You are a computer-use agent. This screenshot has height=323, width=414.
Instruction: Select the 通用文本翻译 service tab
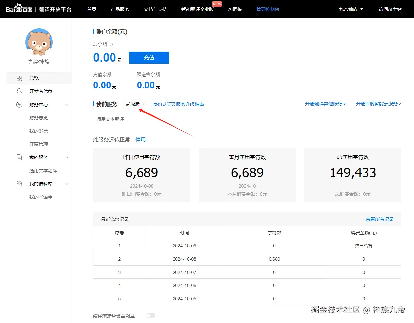click(x=110, y=119)
